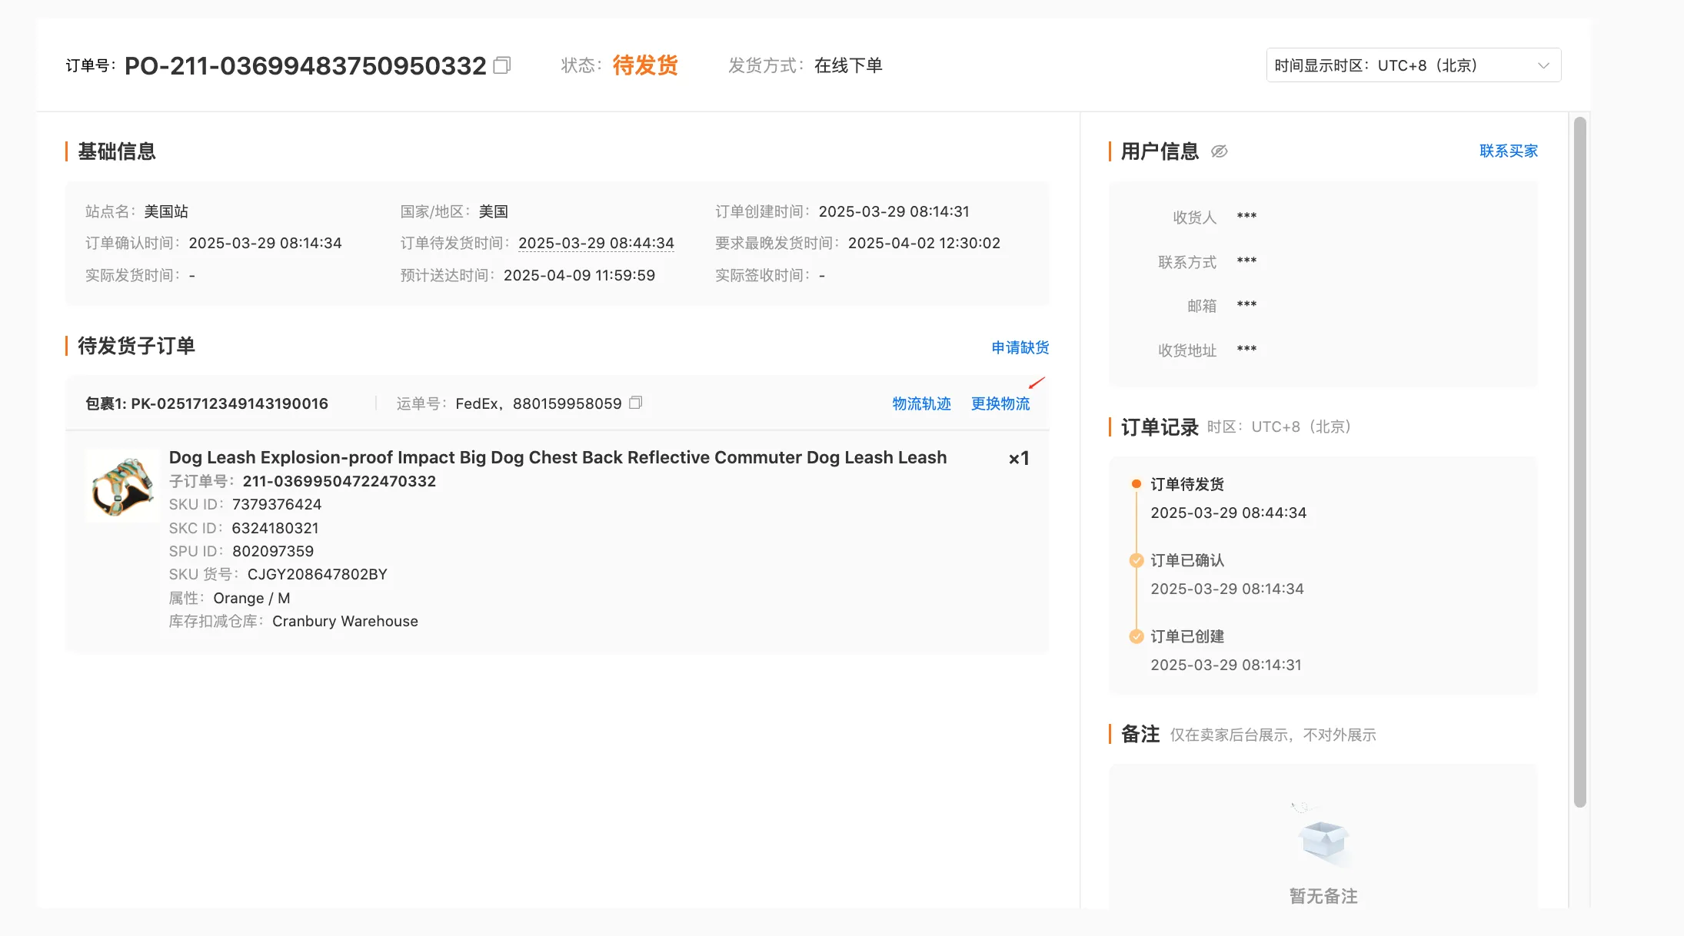The width and height of the screenshot is (1684, 936).
Task: Click the 联系买家 link
Action: click(x=1508, y=151)
